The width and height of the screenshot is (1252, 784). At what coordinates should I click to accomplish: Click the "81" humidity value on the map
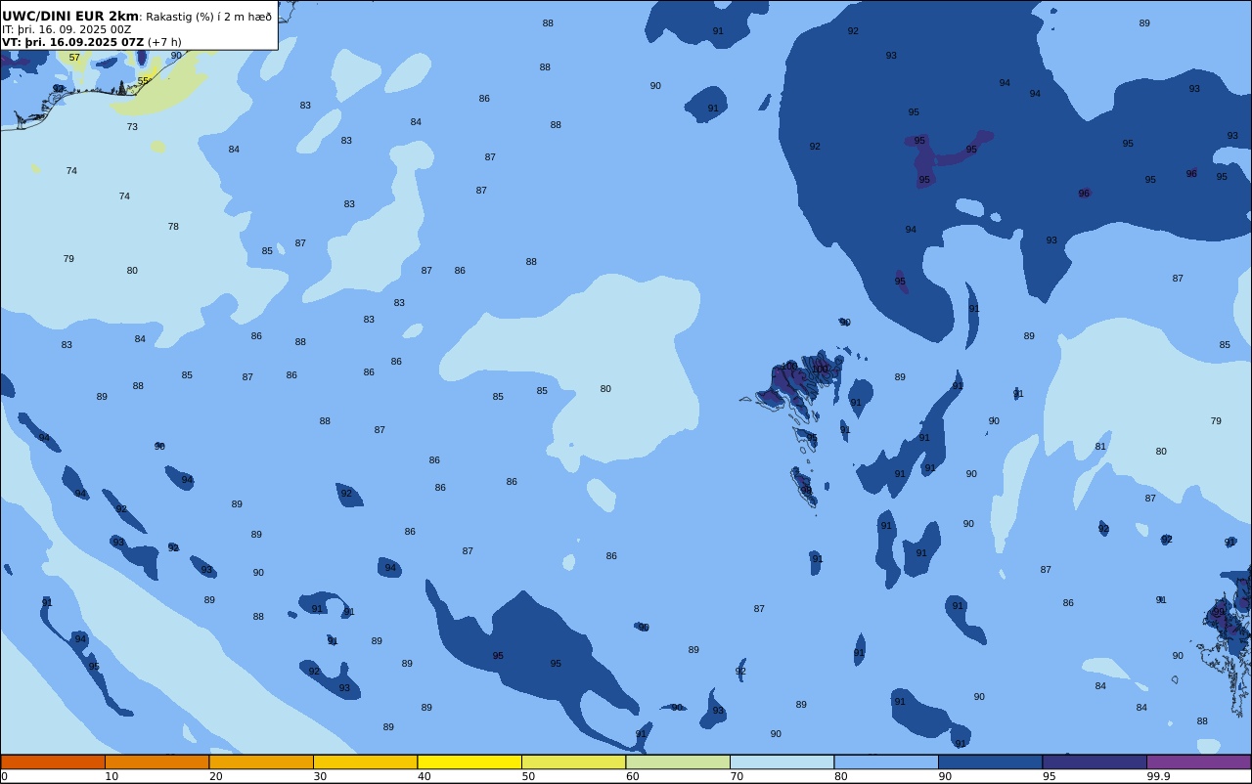[1100, 447]
